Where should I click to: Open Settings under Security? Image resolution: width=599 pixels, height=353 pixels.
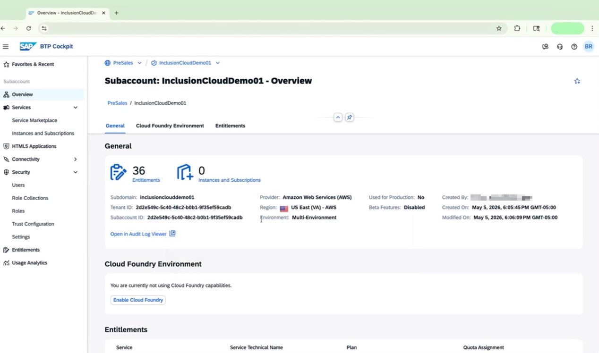[x=21, y=237]
